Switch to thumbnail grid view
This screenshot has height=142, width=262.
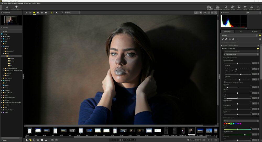pyautogui.click(x=26, y=13)
